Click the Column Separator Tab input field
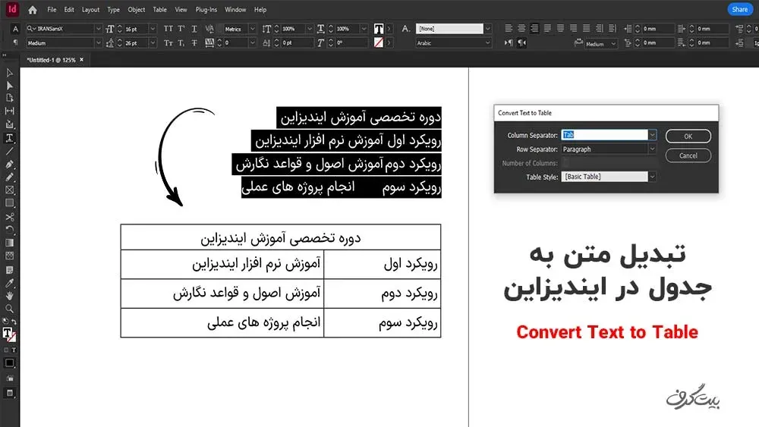The height and width of the screenshot is (427, 759). (x=605, y=135)
